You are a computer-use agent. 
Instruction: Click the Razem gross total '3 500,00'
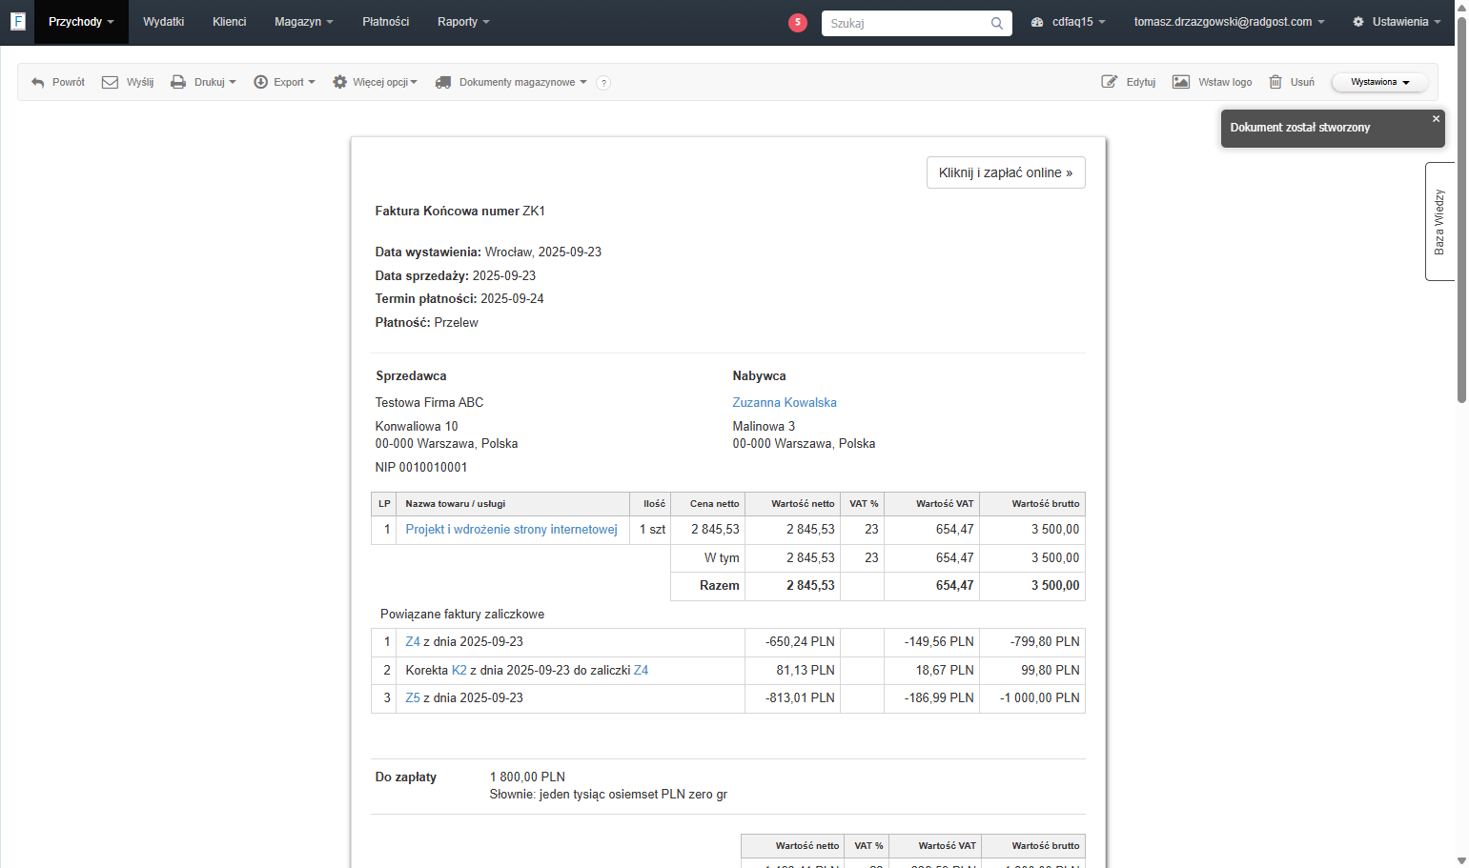(x=1055, y=586)
